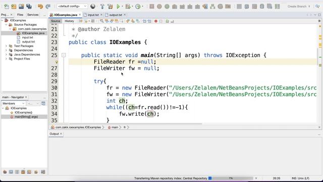Open the Files panel tab
Screen dimensions: 323x182
pyautogui.click(x=20, y=15)
